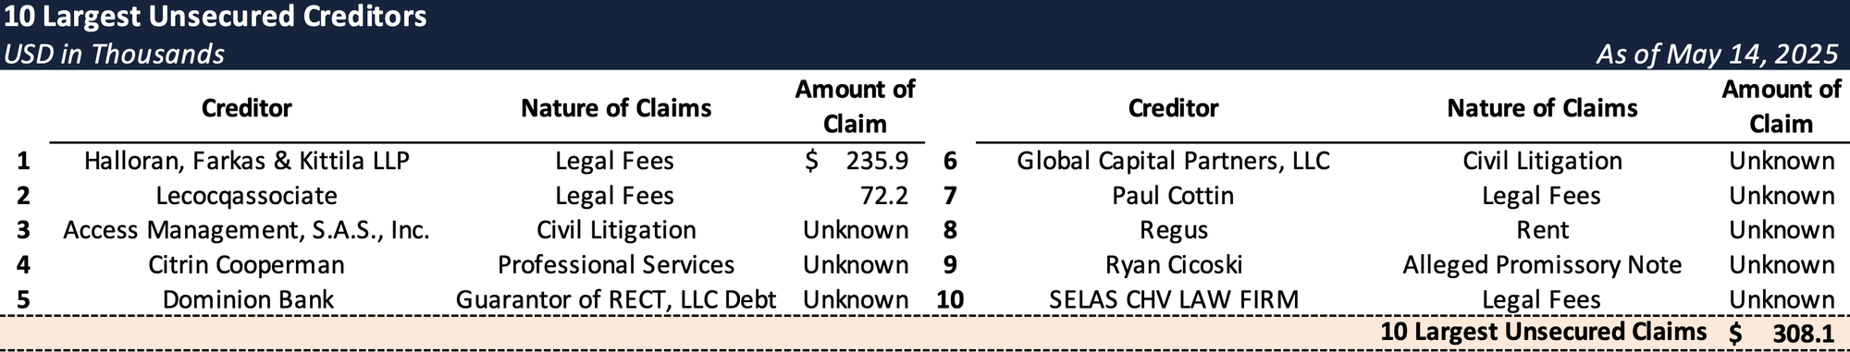Click the Global Capital Partners, LLC cell
The image size is (1850, 352).
pos(1173,161)
